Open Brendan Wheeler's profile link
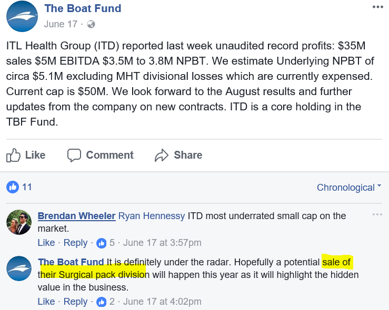 pos(77,216)
